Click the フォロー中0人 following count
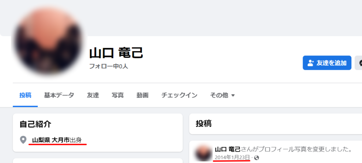 click(x=109, y=66)
